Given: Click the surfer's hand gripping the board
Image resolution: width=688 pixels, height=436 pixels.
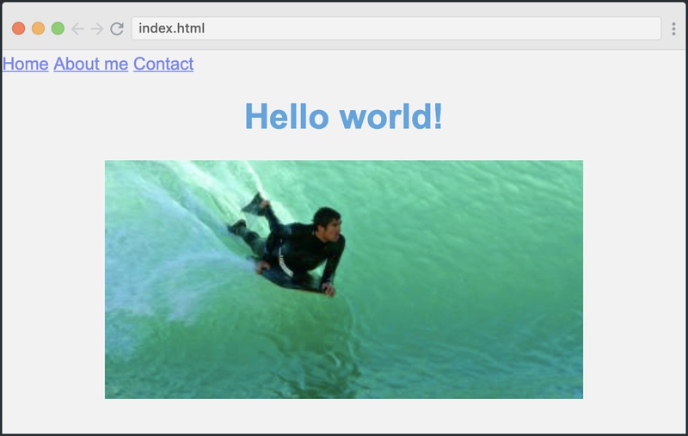Looking at the screenshot, I should point(328,289).
